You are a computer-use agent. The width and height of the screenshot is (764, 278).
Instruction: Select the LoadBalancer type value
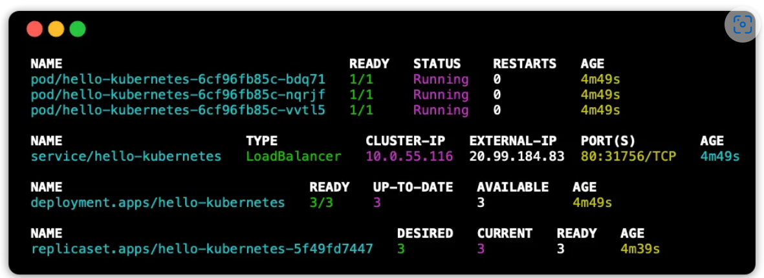(x=293, y=157)
